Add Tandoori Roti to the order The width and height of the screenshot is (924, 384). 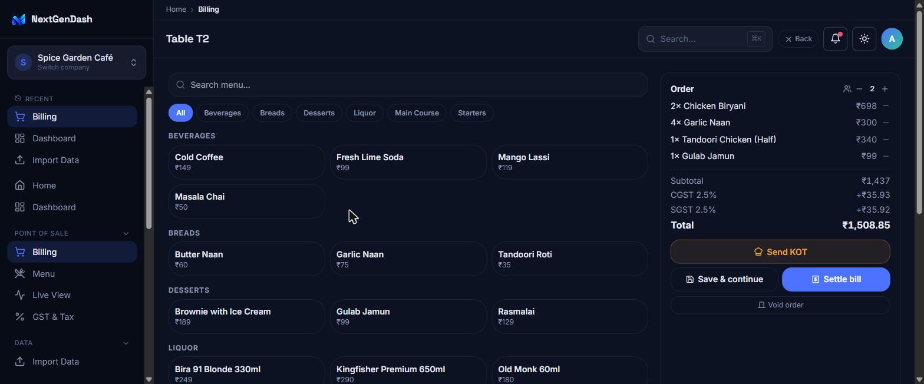click(570, 259)
